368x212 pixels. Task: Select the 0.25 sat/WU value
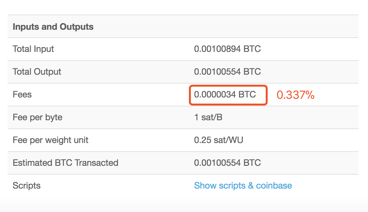pyautogui.click(x=218, y=140)
